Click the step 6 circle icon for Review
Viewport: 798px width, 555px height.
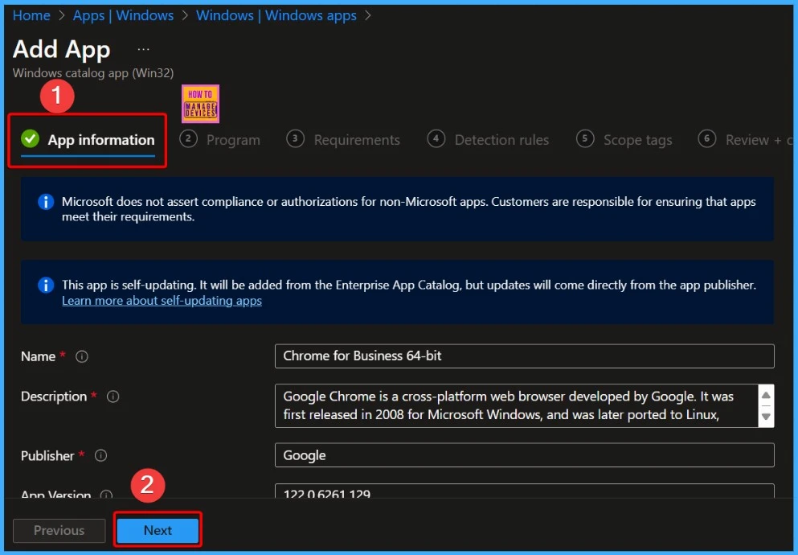(x=707, y=138)
